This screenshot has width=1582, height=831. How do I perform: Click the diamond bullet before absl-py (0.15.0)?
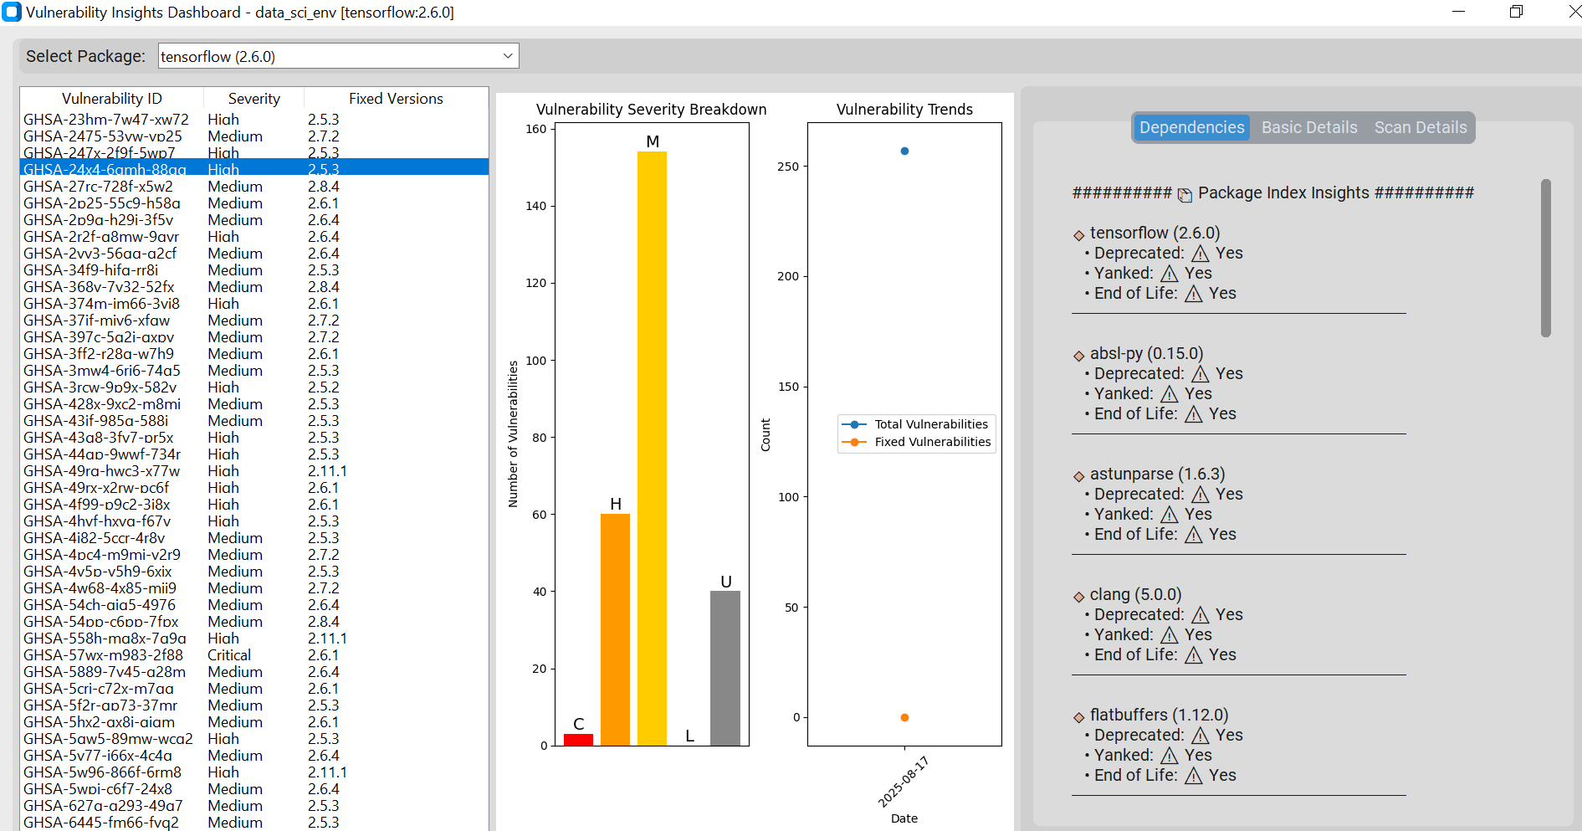pos(1079,357)
